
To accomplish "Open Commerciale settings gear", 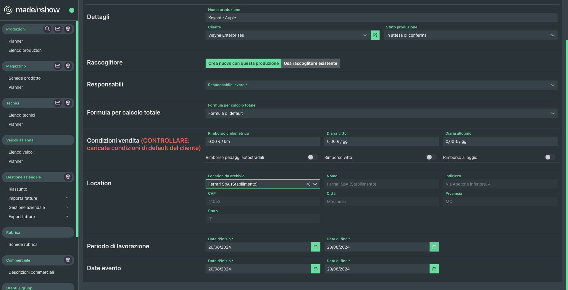I will (68, 260).
